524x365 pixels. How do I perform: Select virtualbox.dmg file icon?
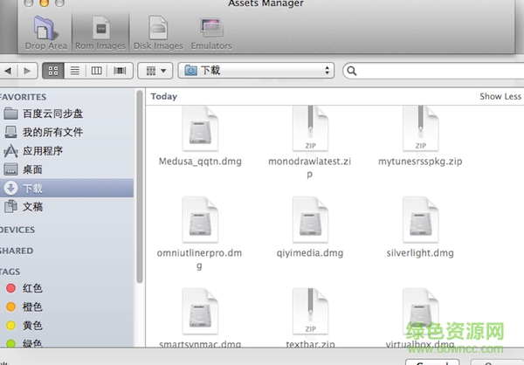[420, 312]
